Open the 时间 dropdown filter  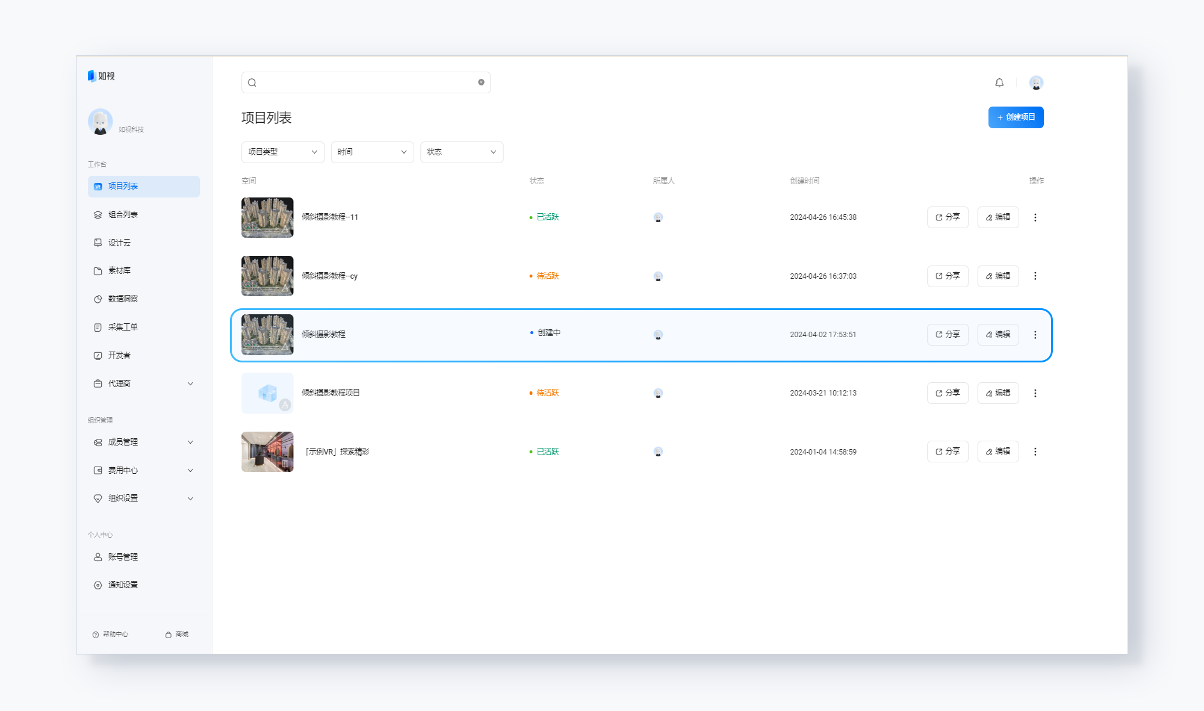[372, 152]
